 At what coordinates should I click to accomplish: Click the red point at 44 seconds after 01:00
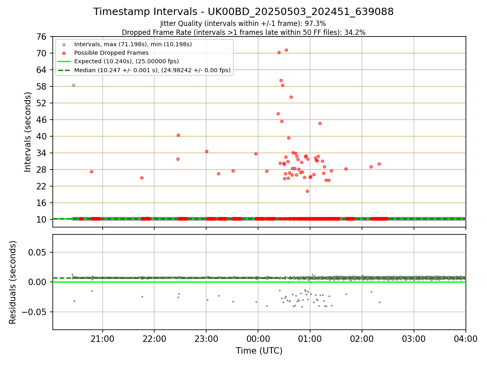(320, 123)
